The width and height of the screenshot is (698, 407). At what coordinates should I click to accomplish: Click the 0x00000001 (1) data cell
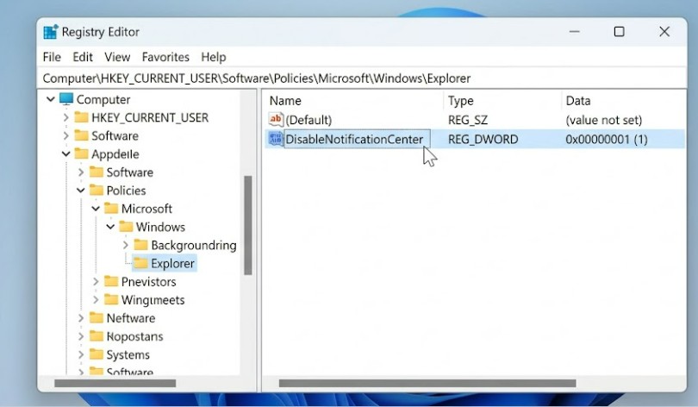(607, 140)
